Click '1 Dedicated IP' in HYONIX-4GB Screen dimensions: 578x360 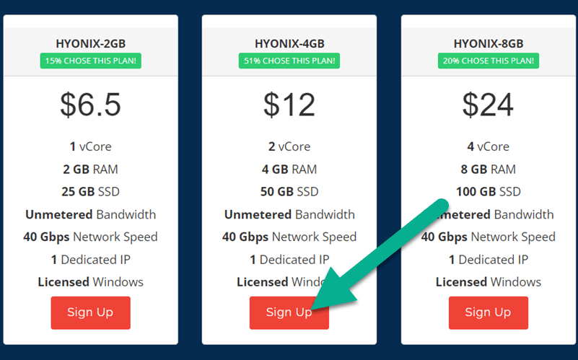tap(289, 260)
